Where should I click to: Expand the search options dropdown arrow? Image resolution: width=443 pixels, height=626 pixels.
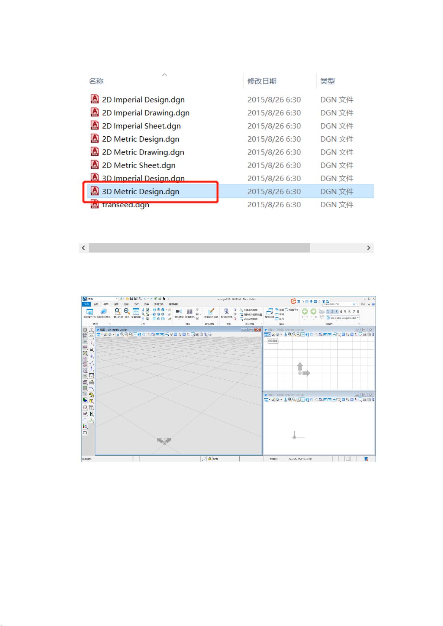358,304
